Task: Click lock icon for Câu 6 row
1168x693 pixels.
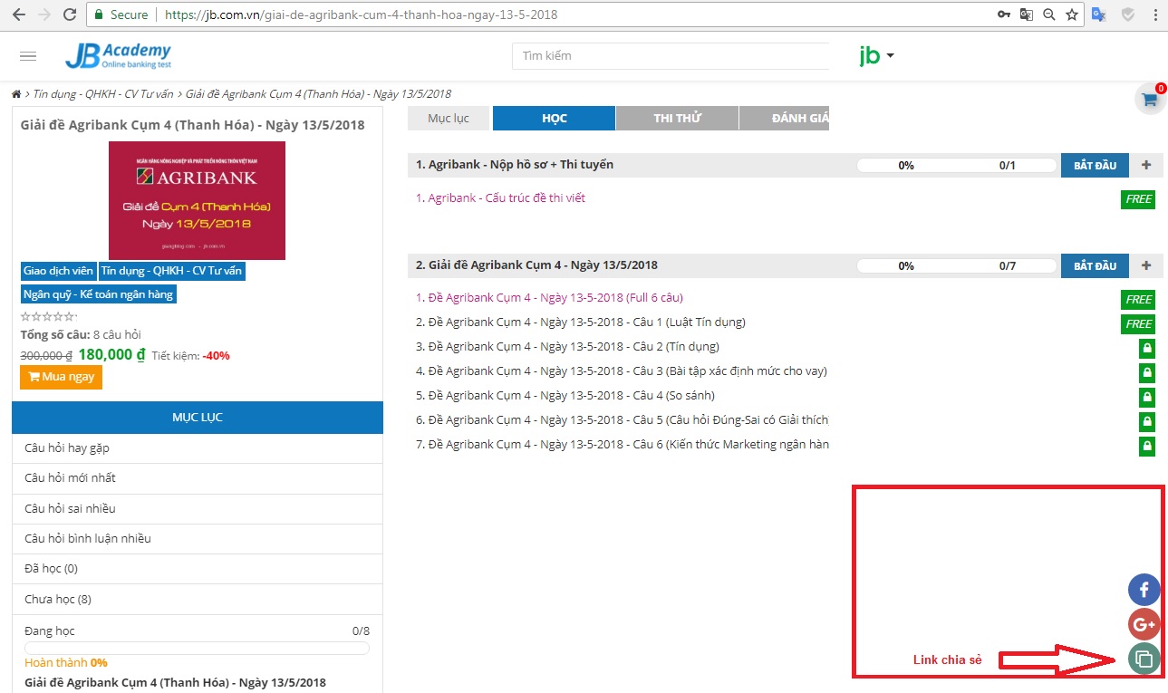Action: point(1147,446)
